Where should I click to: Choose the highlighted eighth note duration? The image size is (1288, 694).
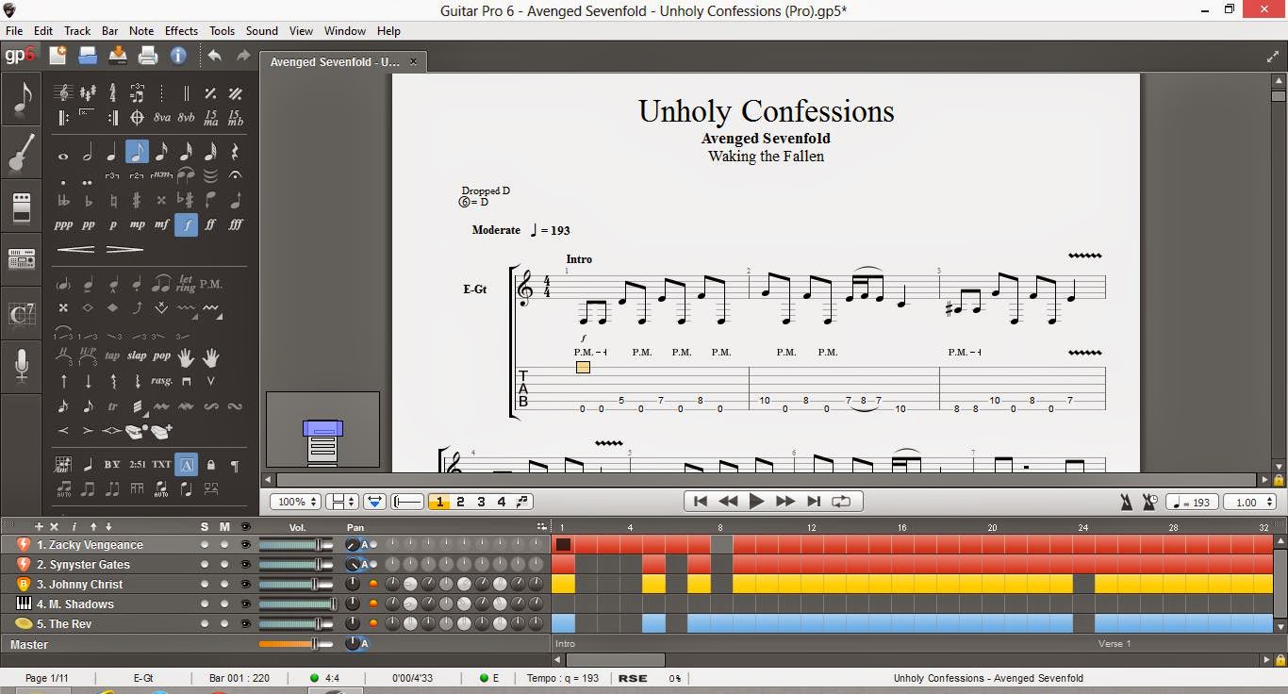click(137, 152)
